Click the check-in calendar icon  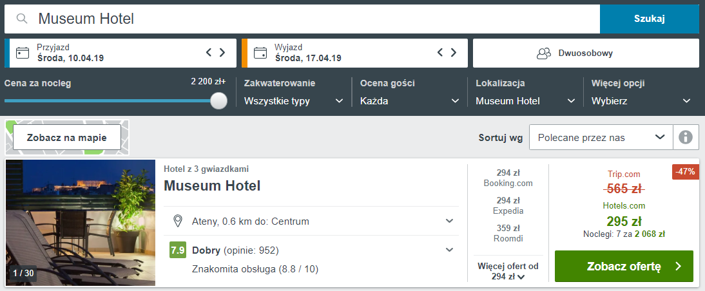pyautogui.click(x=23, y=53)
